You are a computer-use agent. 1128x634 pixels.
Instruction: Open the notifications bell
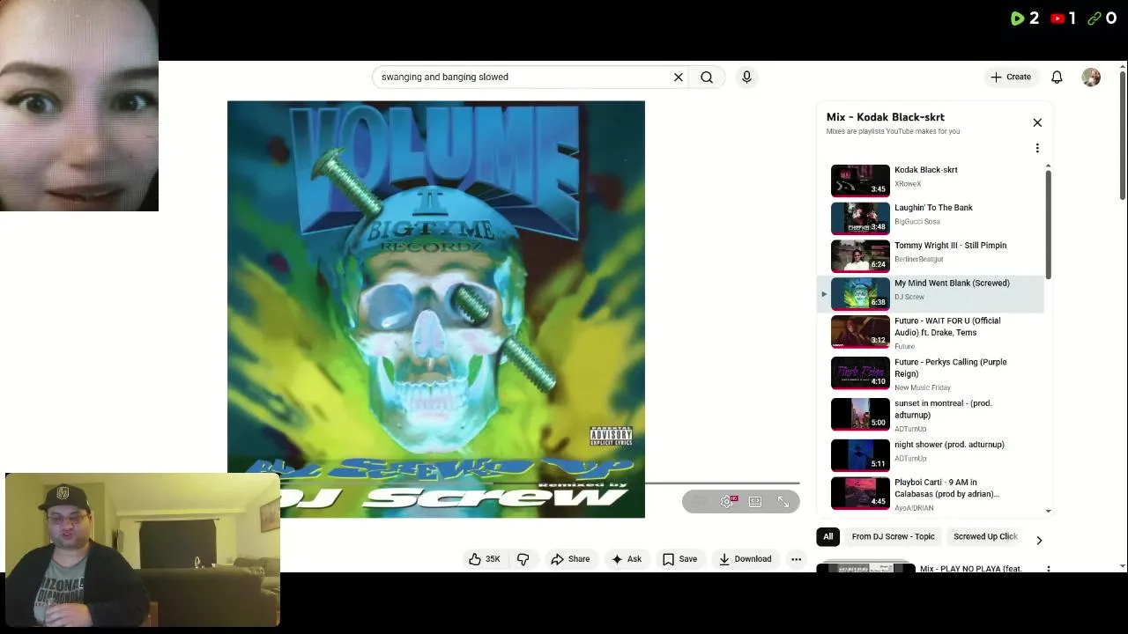1057,77
